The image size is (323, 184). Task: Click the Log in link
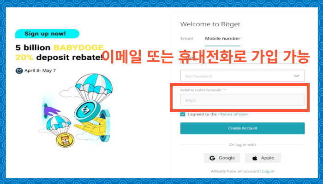tap(268, 171)
